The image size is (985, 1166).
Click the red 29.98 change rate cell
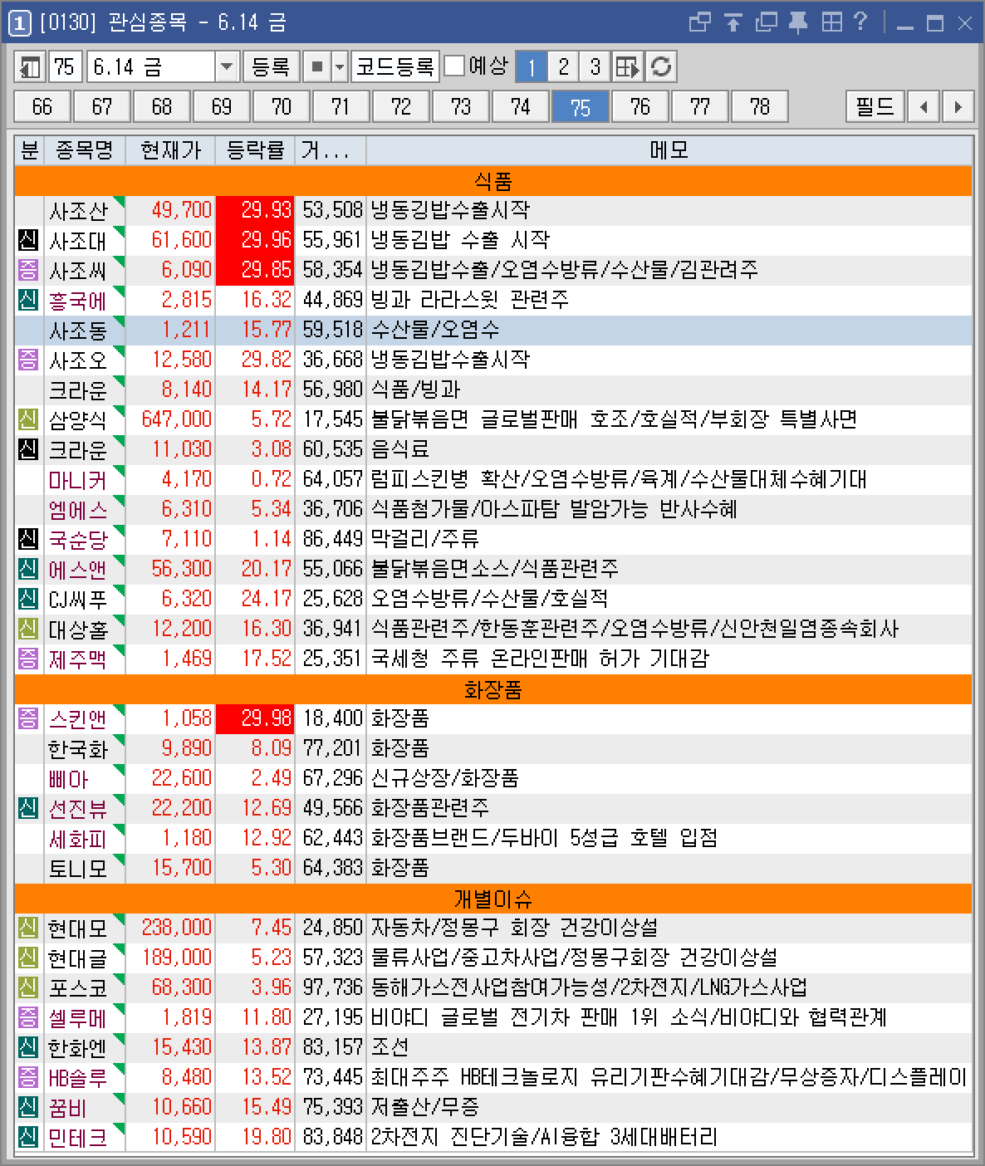[x=255, y=718]
